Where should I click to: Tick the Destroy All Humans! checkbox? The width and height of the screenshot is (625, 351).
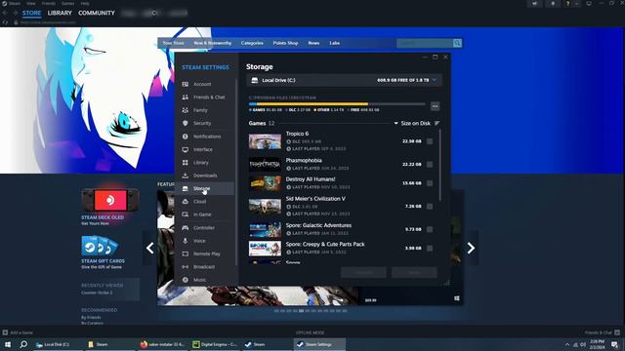point(430,183)
